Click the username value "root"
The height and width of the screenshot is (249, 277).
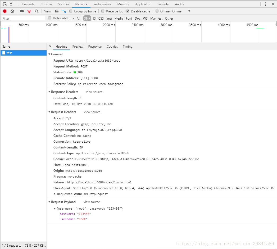(x=82, y=219)
